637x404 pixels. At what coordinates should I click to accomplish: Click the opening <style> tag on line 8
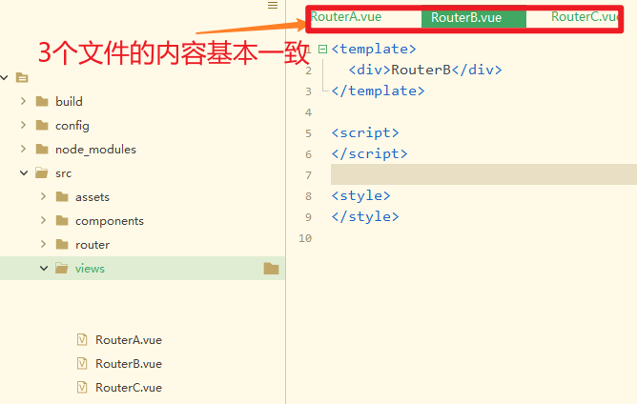[x=360, y=195]
